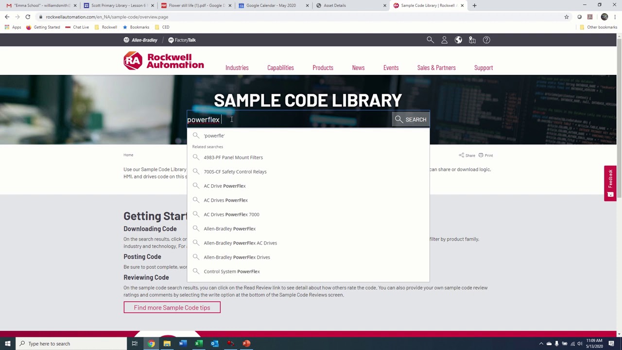The height and width of the screenshot is (350, 622).
Task: Open the OneDrive cloud tray icon
Action: 549,344
